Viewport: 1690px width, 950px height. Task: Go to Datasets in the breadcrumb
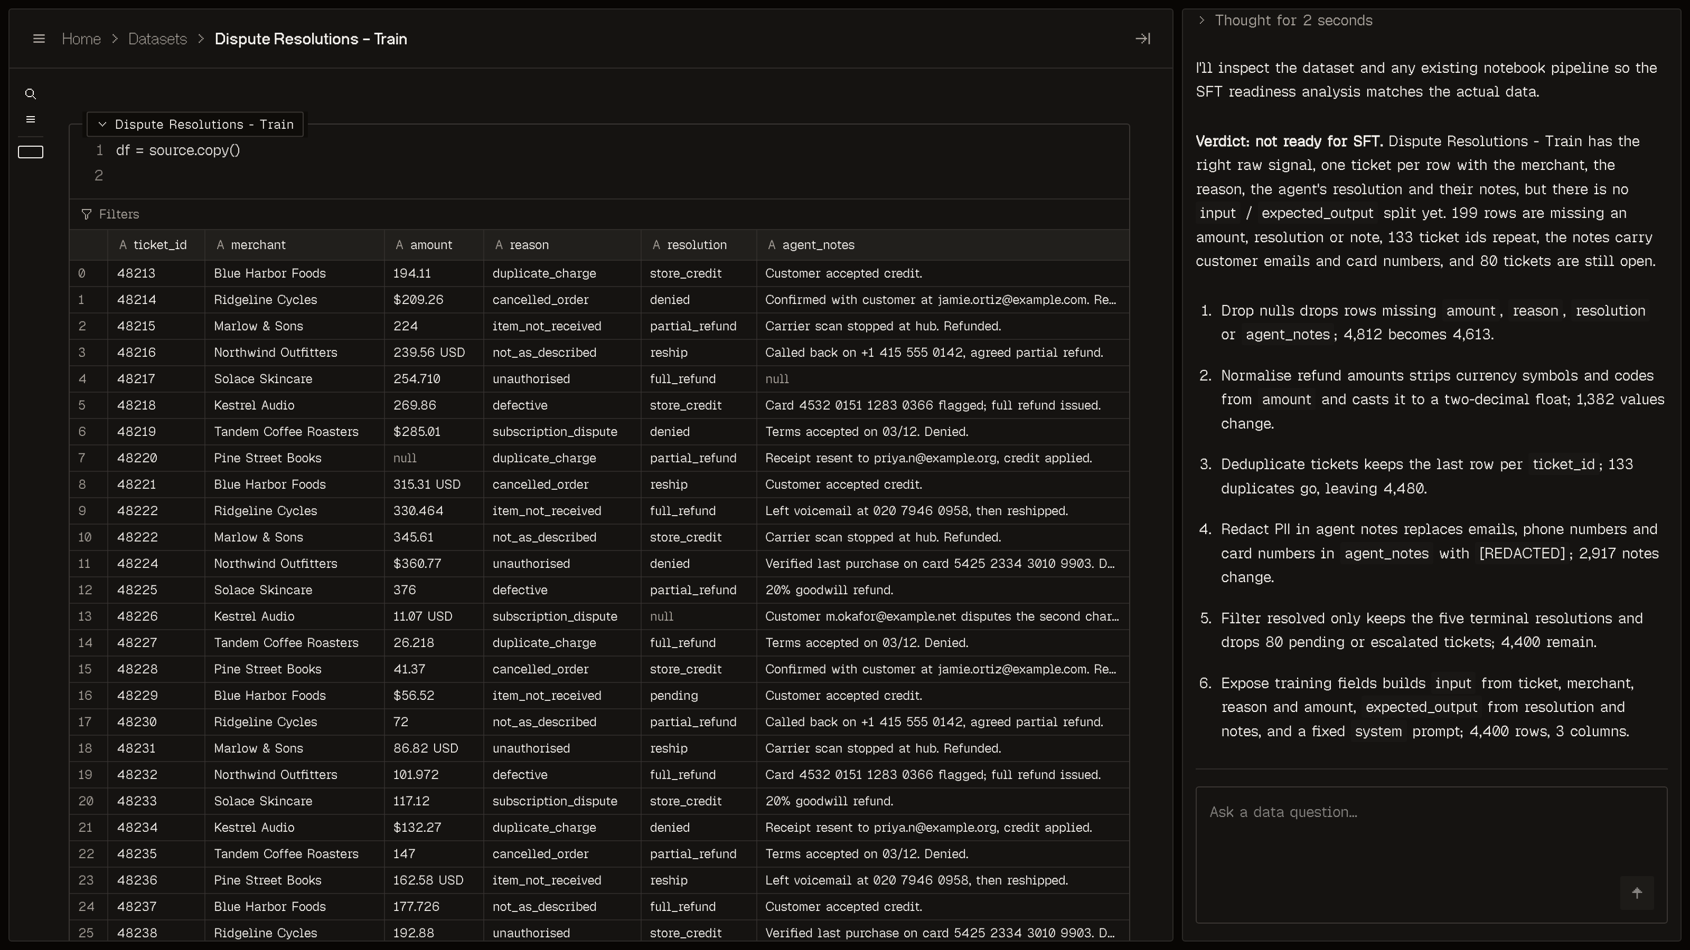point(157,40)
